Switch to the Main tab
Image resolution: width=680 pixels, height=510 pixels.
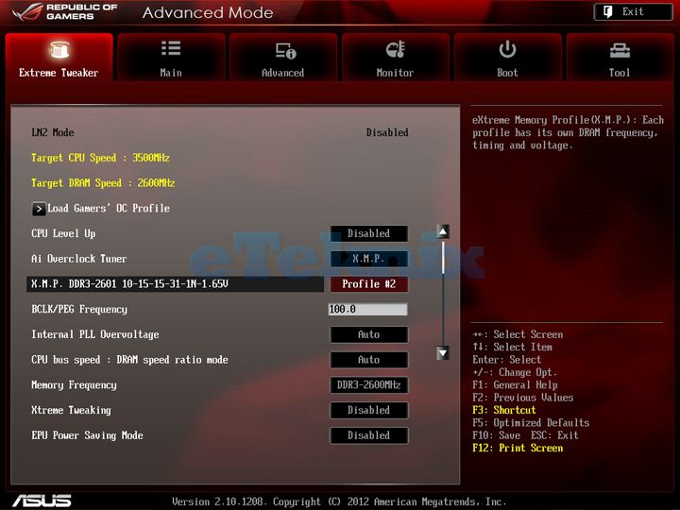(171, 57)
